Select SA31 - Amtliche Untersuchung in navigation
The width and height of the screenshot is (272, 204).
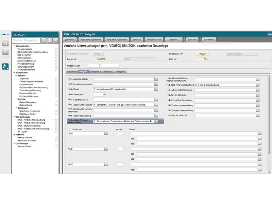(x=31, y=123)
